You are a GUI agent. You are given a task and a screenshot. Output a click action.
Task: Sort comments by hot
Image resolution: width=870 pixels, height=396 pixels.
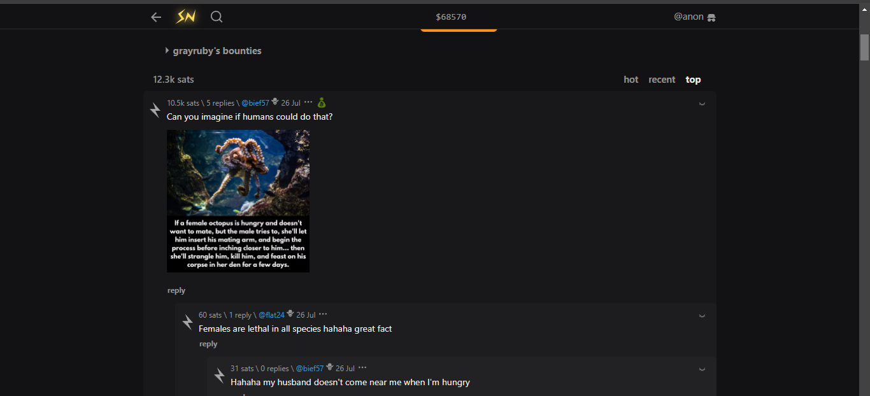(631, 80)
